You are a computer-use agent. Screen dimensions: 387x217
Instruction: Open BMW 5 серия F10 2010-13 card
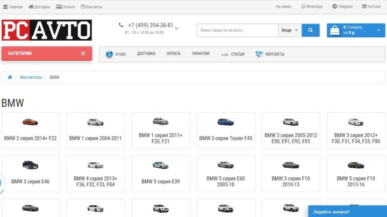coord(291,174)
